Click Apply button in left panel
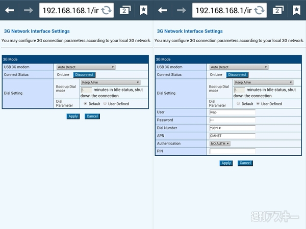 point(73,116)
